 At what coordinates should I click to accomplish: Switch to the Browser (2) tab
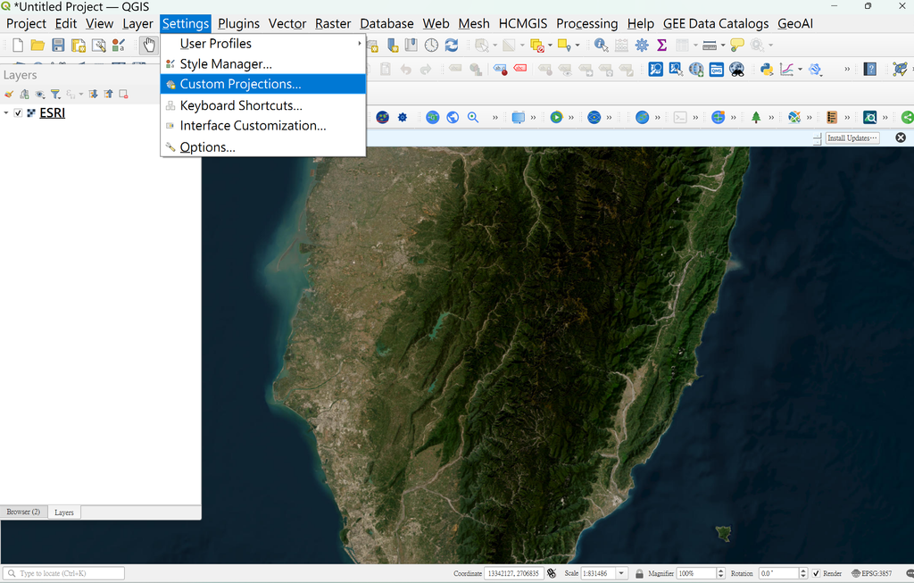click(x=23, y=512)
